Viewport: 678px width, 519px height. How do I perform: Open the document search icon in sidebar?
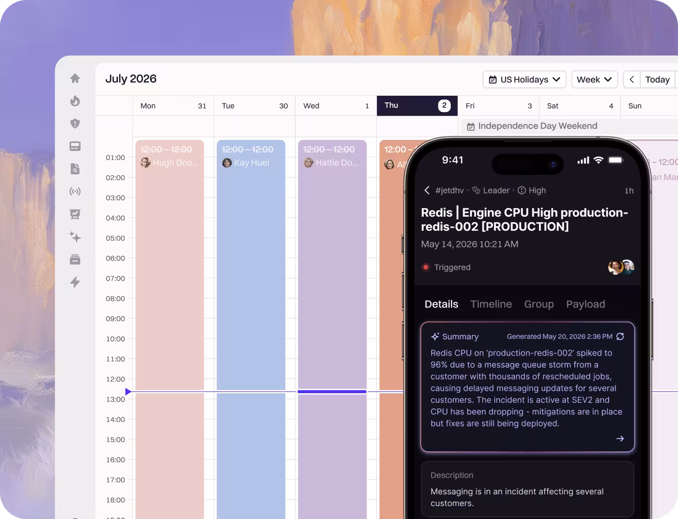click(x=75, y=169)
